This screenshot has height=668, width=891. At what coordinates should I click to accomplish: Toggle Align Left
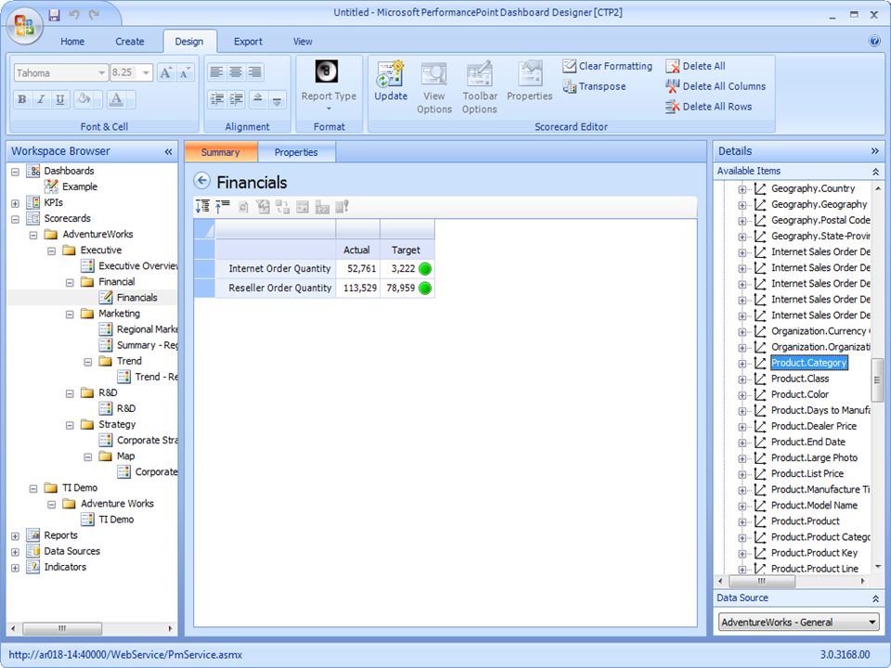pos(216,72)
